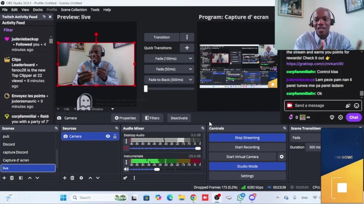Open scene filters icon in Scenes panel

(21, 178)
